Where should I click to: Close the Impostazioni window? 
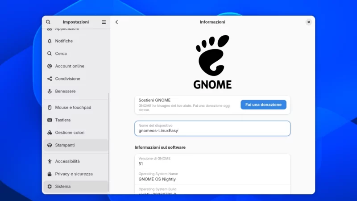coord(308,22)
